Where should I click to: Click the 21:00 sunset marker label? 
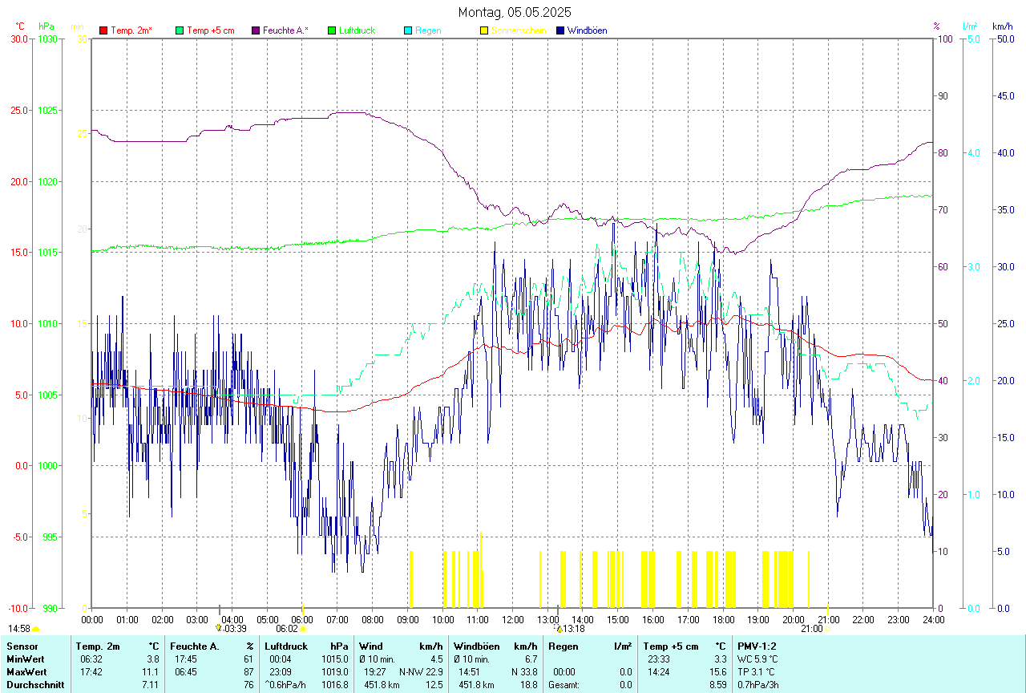point(811,629)
